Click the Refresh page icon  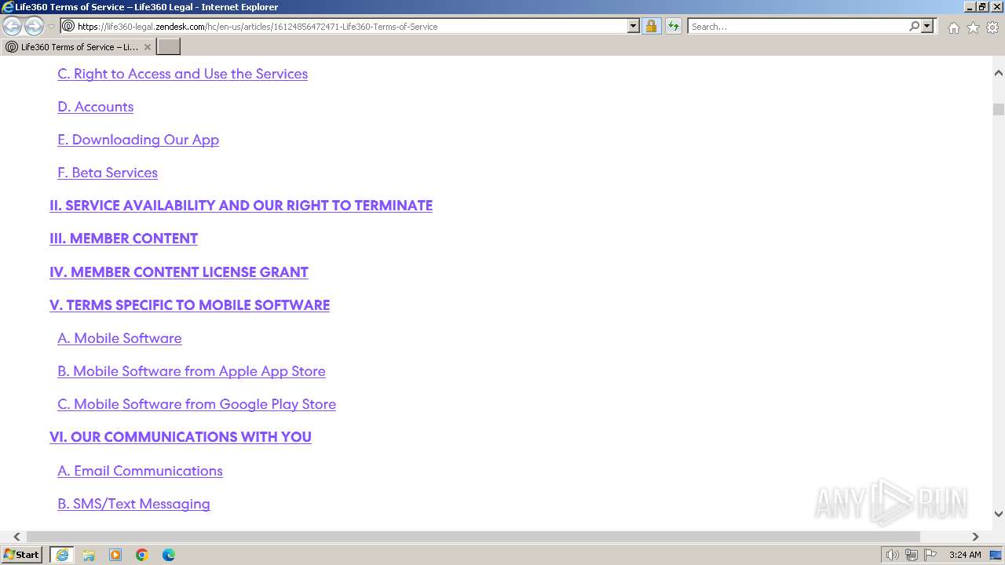click(674, 26)
